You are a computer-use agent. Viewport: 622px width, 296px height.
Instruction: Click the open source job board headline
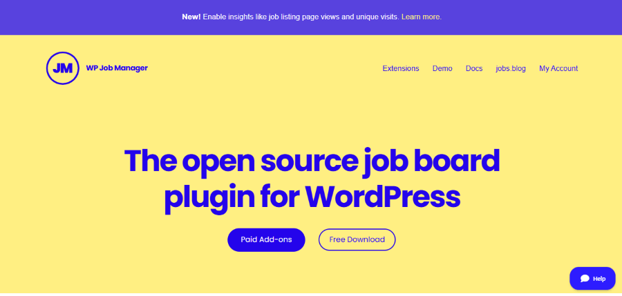point(312,180)
